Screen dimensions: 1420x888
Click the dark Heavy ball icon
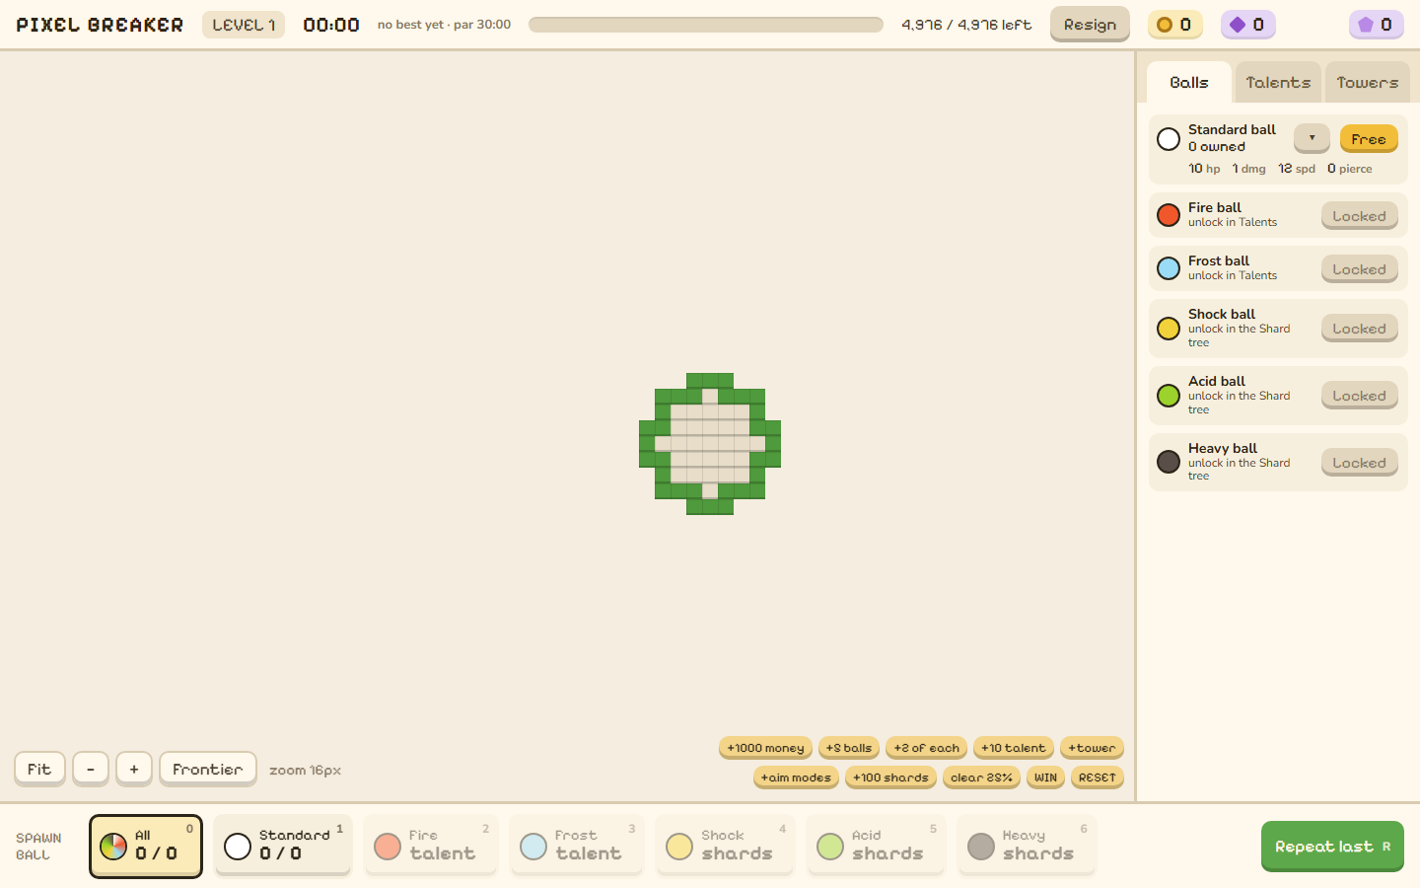tap(1169, 462)
